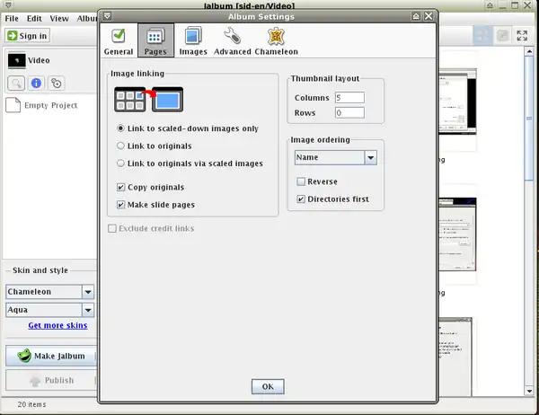Open the Advanced wrench tab

click(x=232, y=41)
